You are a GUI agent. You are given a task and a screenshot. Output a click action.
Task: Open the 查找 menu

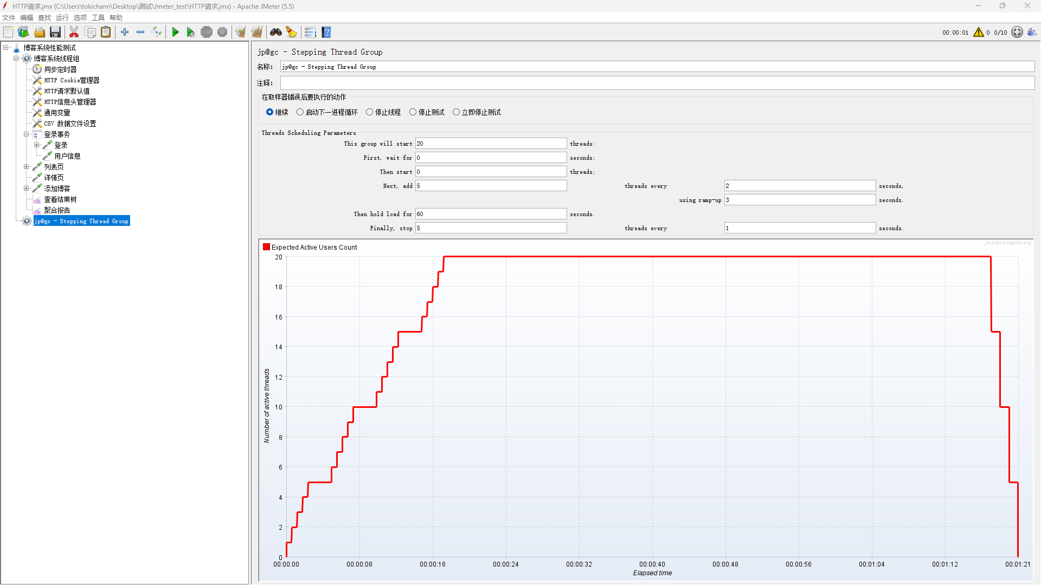(x=44, y=18)
